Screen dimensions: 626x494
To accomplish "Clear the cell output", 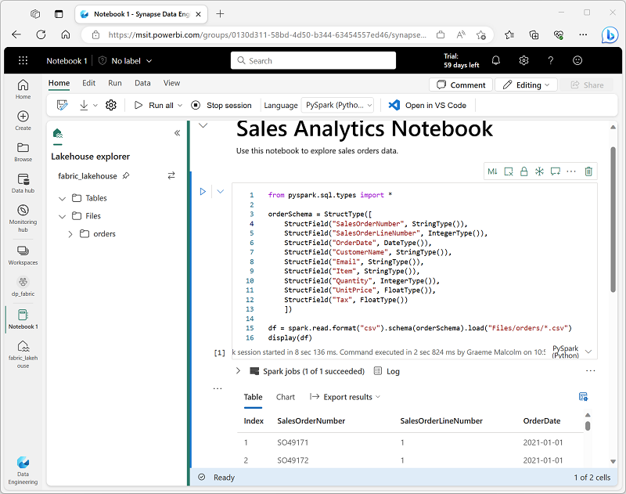I will [509, 171].
